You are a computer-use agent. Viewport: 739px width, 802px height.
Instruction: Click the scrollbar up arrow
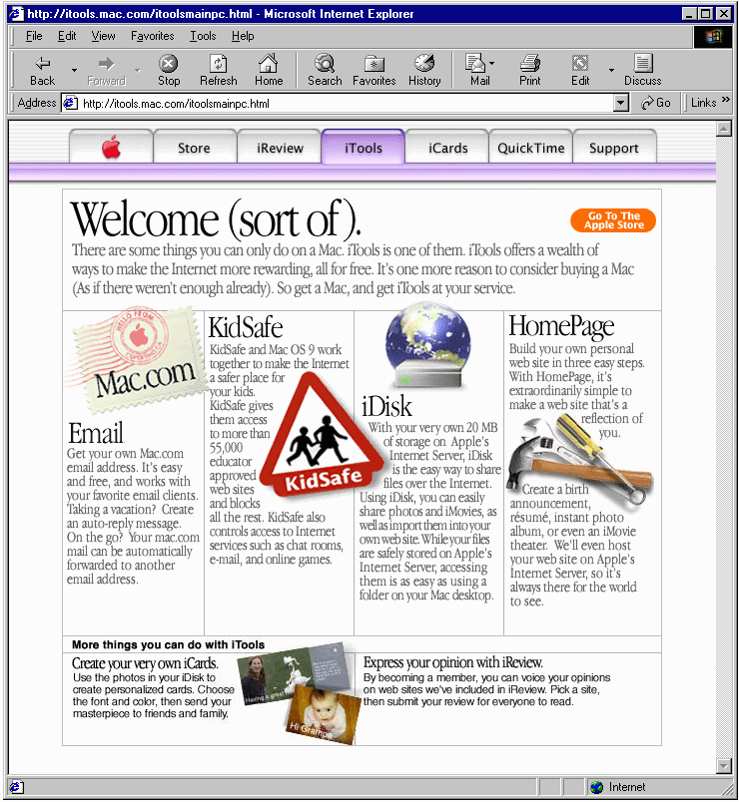[724, 129]
